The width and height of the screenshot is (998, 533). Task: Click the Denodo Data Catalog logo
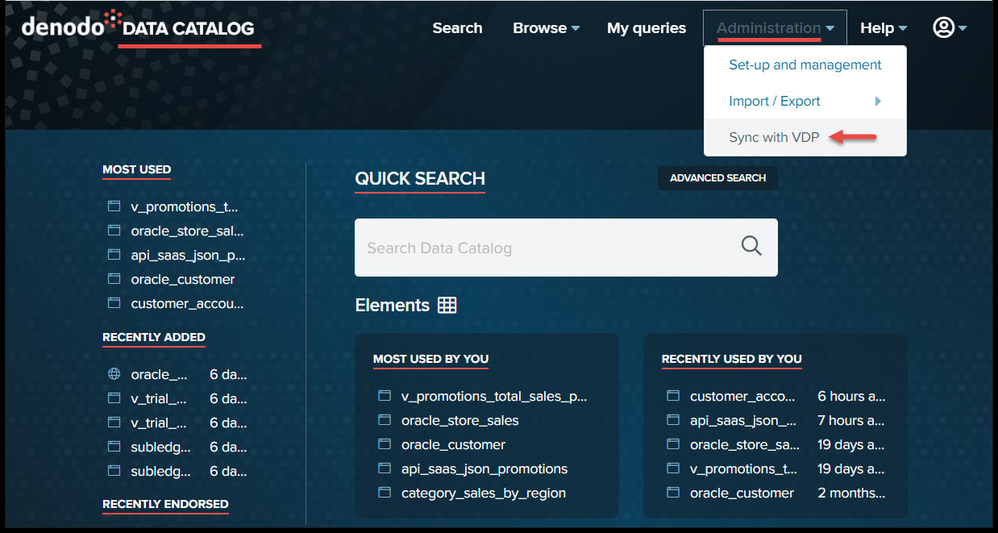click(x=138, y=27)
